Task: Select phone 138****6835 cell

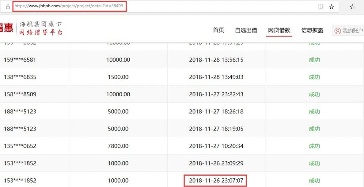Action: click(20, 77)
